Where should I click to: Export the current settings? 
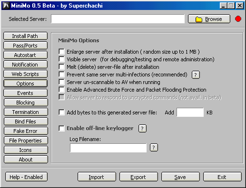(138, 177)
